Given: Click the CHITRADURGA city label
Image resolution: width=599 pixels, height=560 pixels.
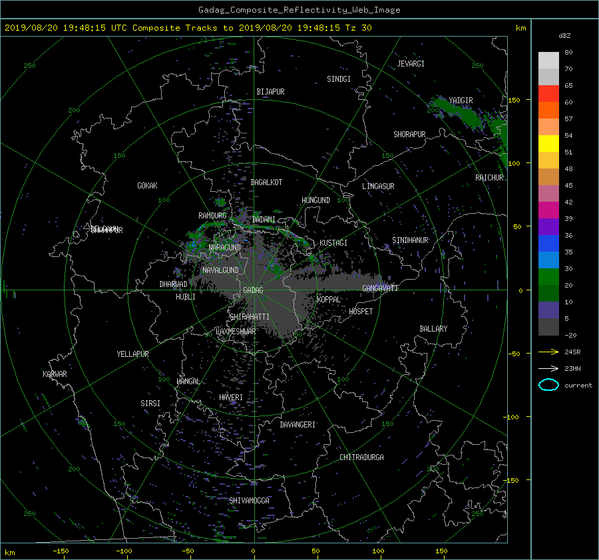Looking at the screenshot, I should pos(361,457).
